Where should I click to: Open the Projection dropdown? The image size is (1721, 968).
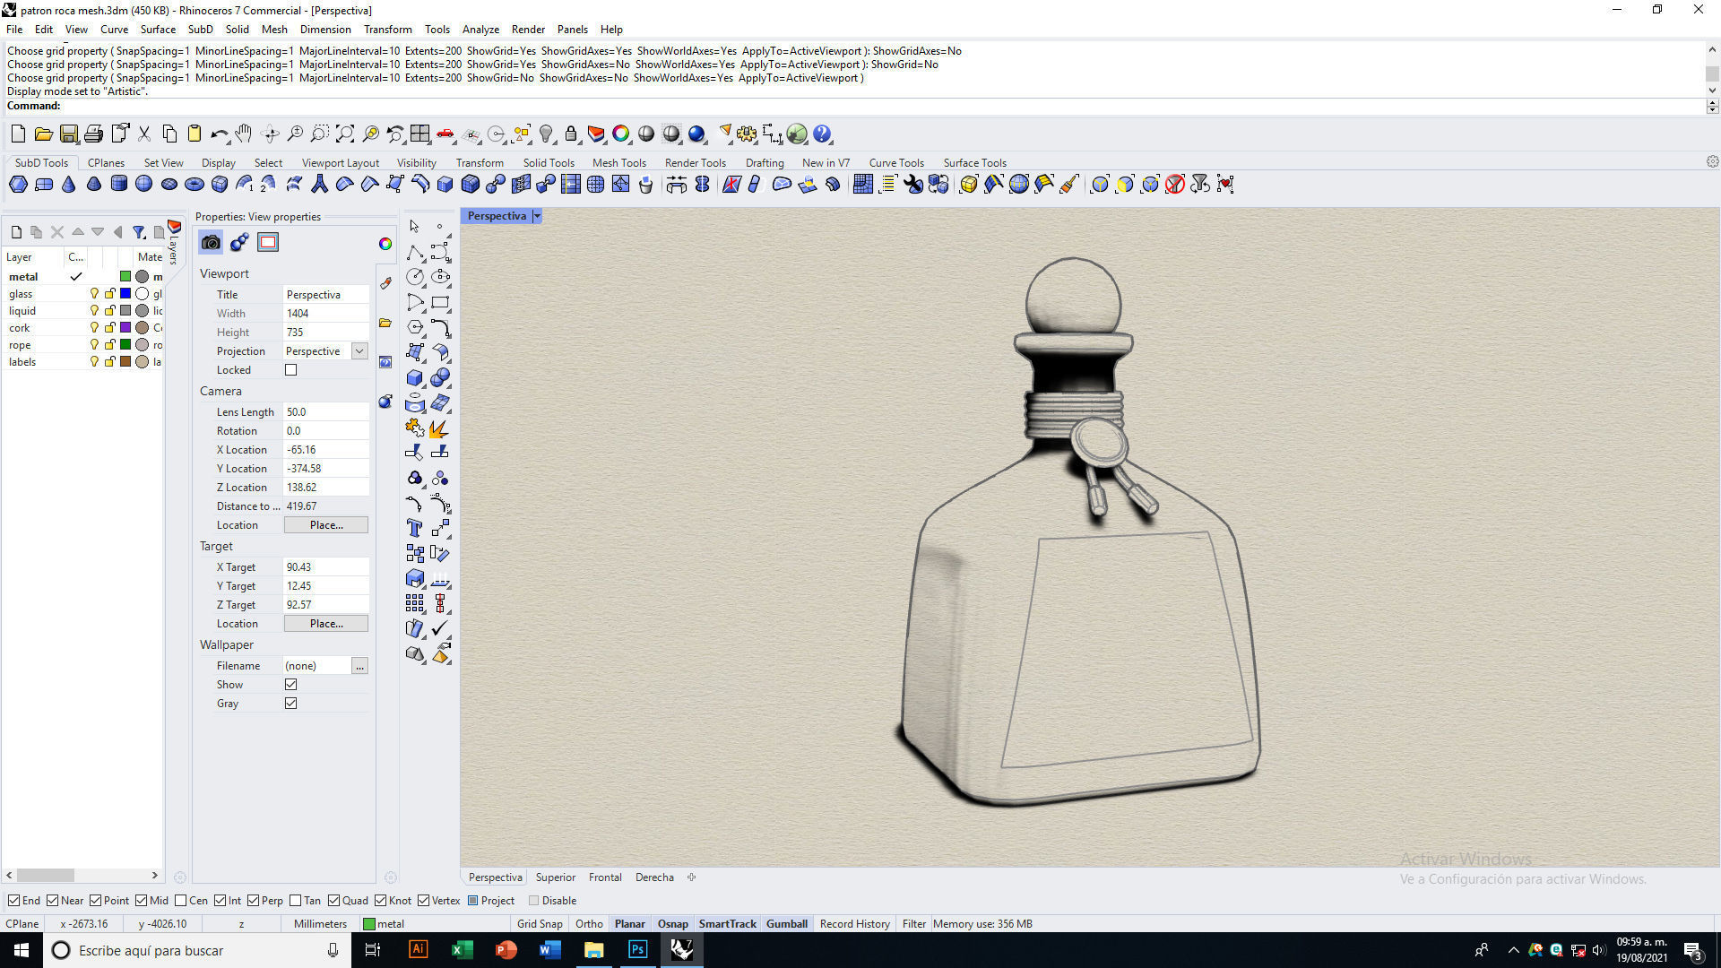359,351
